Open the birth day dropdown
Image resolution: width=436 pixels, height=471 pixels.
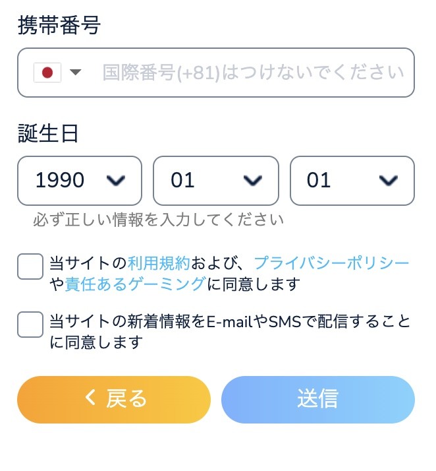point(352,180)
